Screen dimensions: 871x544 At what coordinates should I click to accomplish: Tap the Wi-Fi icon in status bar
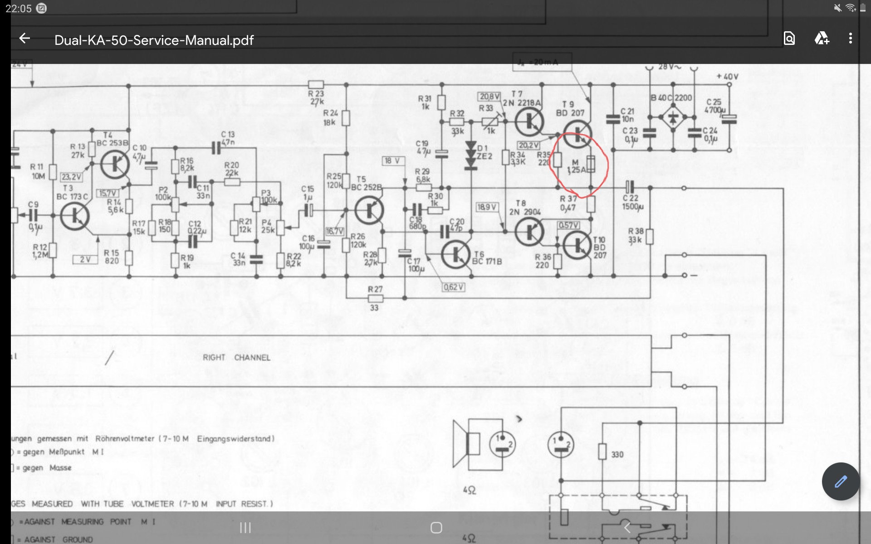(x=850, y=8)
